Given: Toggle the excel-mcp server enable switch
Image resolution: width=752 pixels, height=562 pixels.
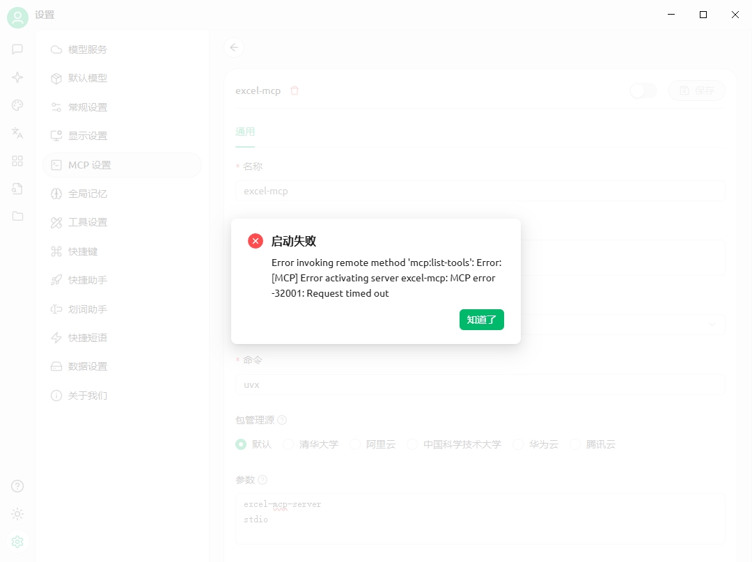Looking at the screenshot, I should (x=643, y=91).
